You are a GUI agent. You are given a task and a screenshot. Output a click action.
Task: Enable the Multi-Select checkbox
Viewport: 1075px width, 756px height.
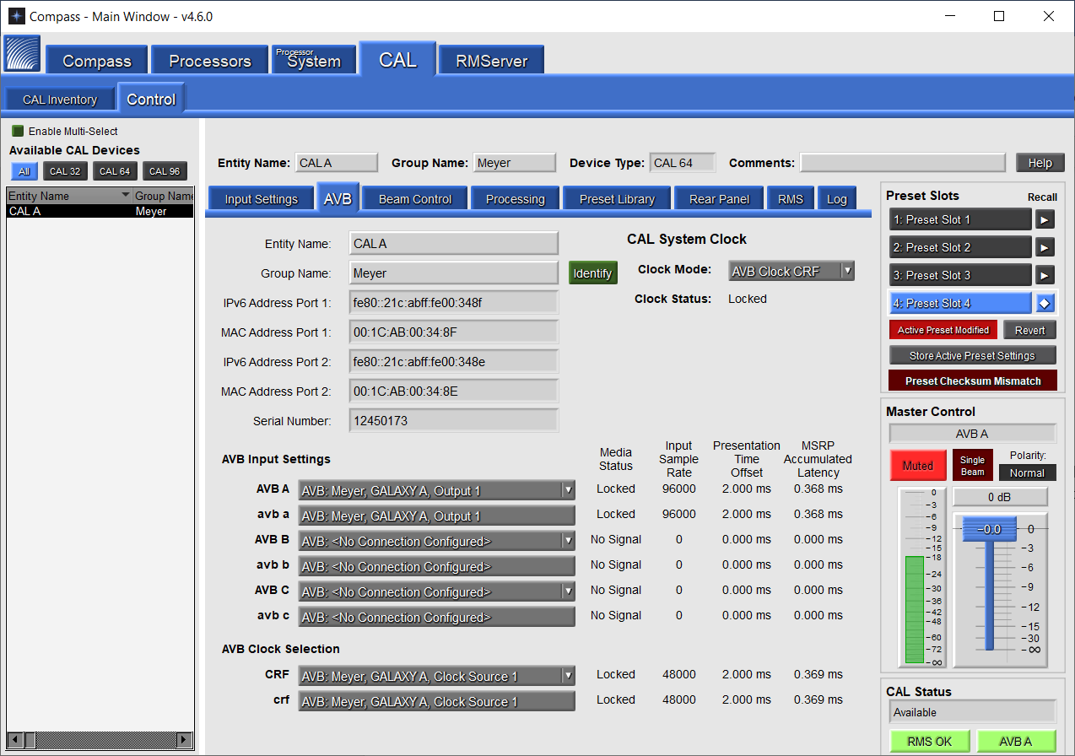18,131
